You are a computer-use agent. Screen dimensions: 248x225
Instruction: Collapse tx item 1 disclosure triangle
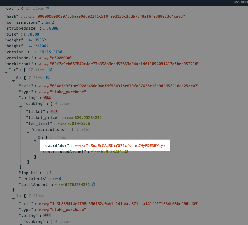tap(13, 199)
